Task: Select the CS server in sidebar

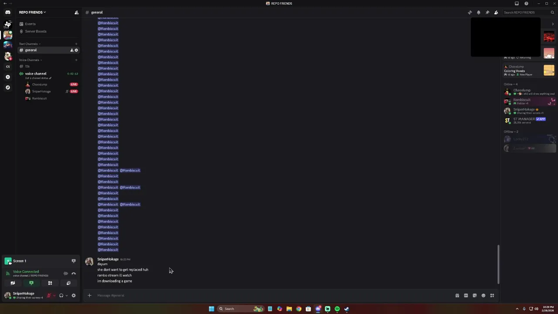Action: (x=7, y=66)
